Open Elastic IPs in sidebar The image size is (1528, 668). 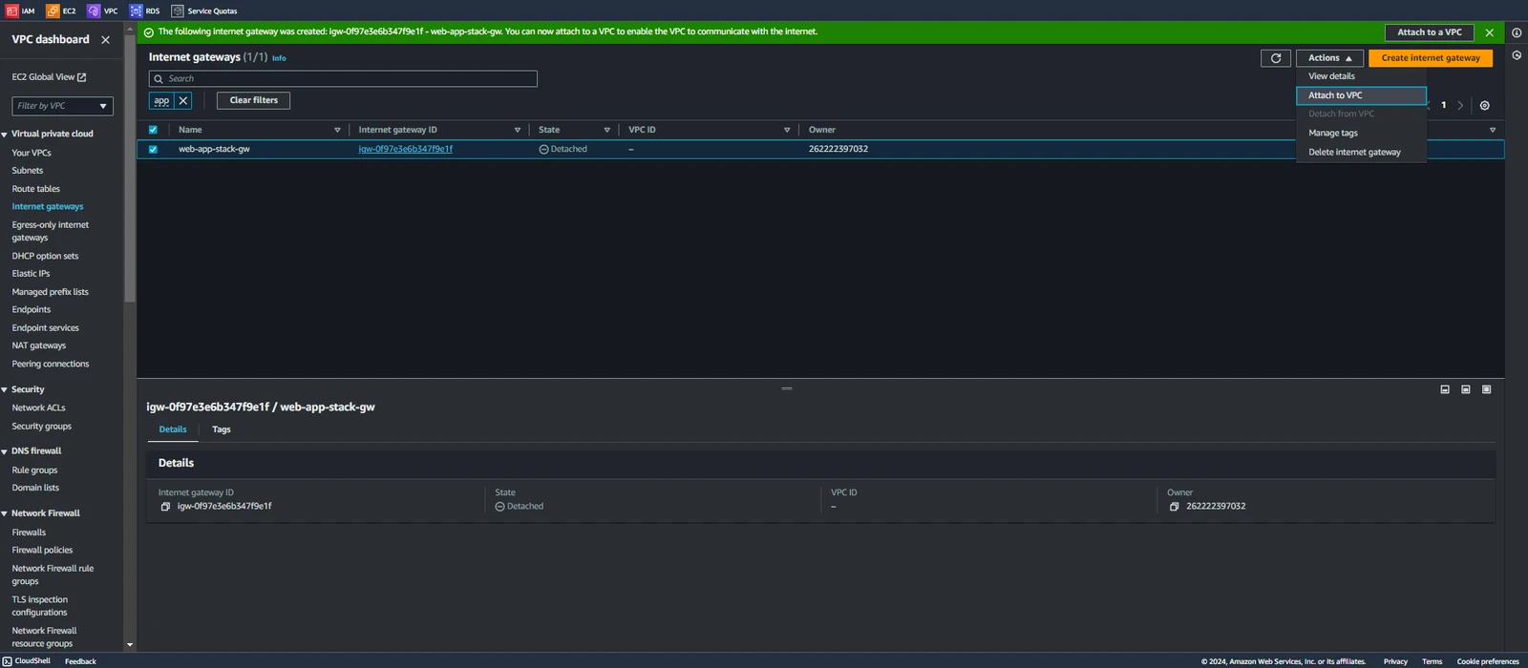coord(32,274)
